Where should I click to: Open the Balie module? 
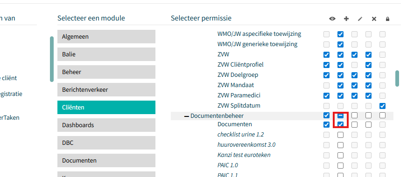tap(106, 54)
